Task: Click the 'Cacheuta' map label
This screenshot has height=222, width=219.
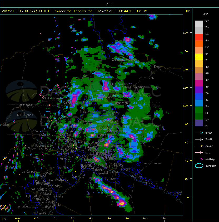Action: [45, 148]
